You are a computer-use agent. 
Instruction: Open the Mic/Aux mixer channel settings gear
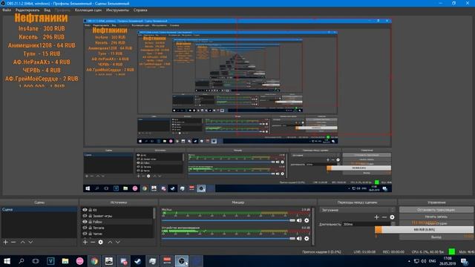point(307,220)
